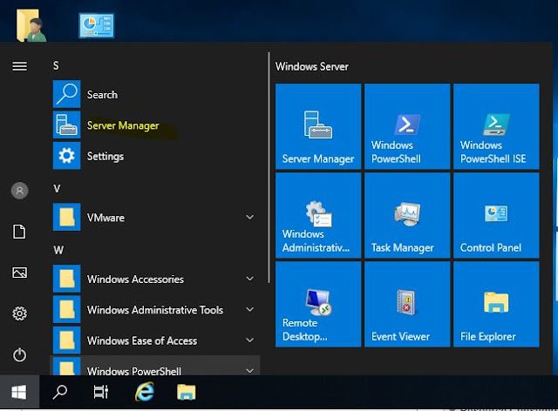Open the Control Panel tile
The width and height of the screenshot is (558, 411).
496,215
